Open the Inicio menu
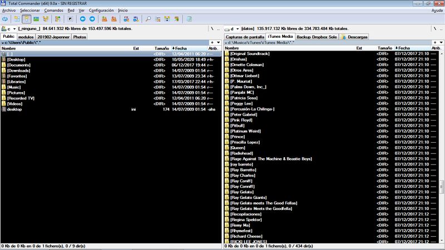445x250 pixels. pos(122,11)
